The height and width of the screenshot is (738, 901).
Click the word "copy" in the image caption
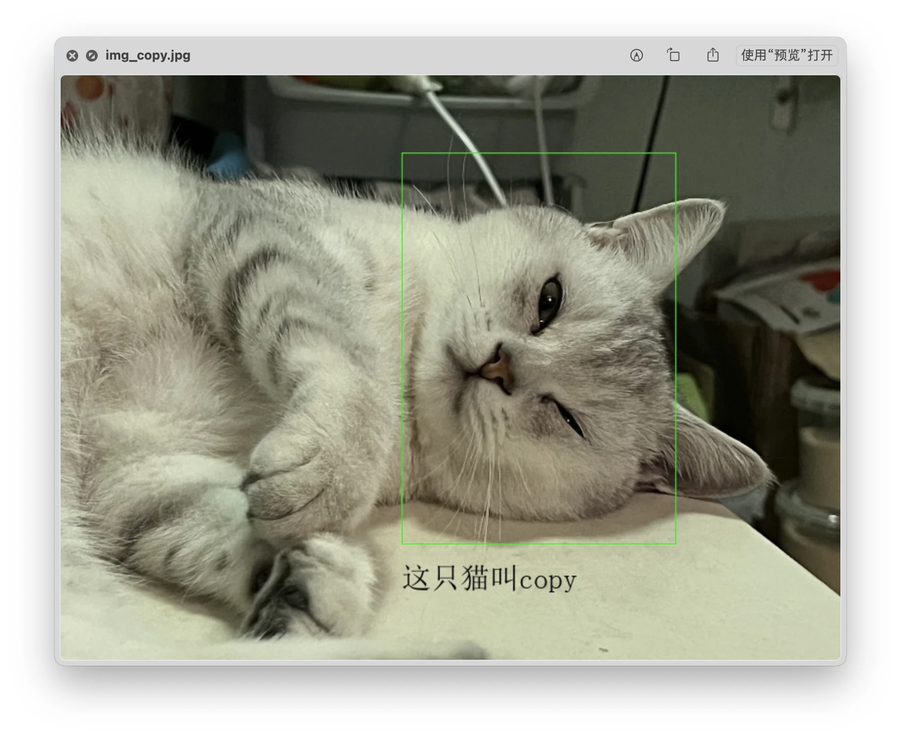tap(548, 580)
